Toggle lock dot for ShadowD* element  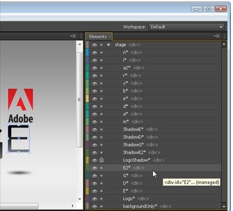click(x=101, y=137)
